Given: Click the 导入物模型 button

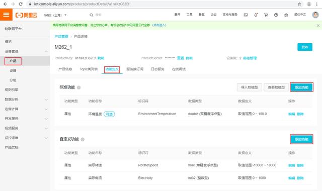Looking at the screenshot, I should click(x=250, y=87).
